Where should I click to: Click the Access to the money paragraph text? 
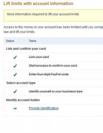tap(53, 27)
